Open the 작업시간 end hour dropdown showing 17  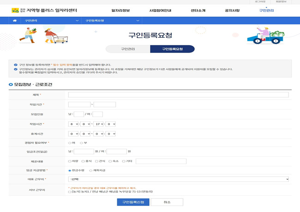tap(98, 124)
